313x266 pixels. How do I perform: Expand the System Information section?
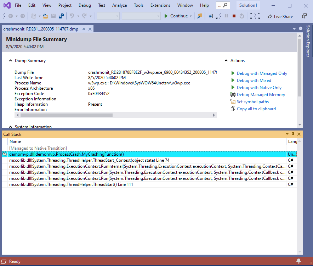tap(10, 127)
